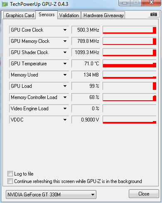This screenshot has width=162, height=203.
Task: Click the camera screenshot icon
Action: pyautogui.click(x=154, y=15)
